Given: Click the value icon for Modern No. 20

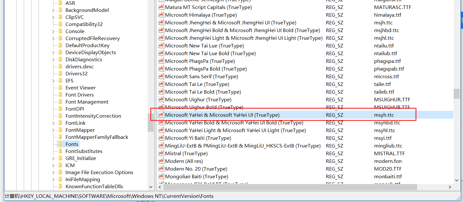Looking at the screenshot, I should click(x=161, y=169).
